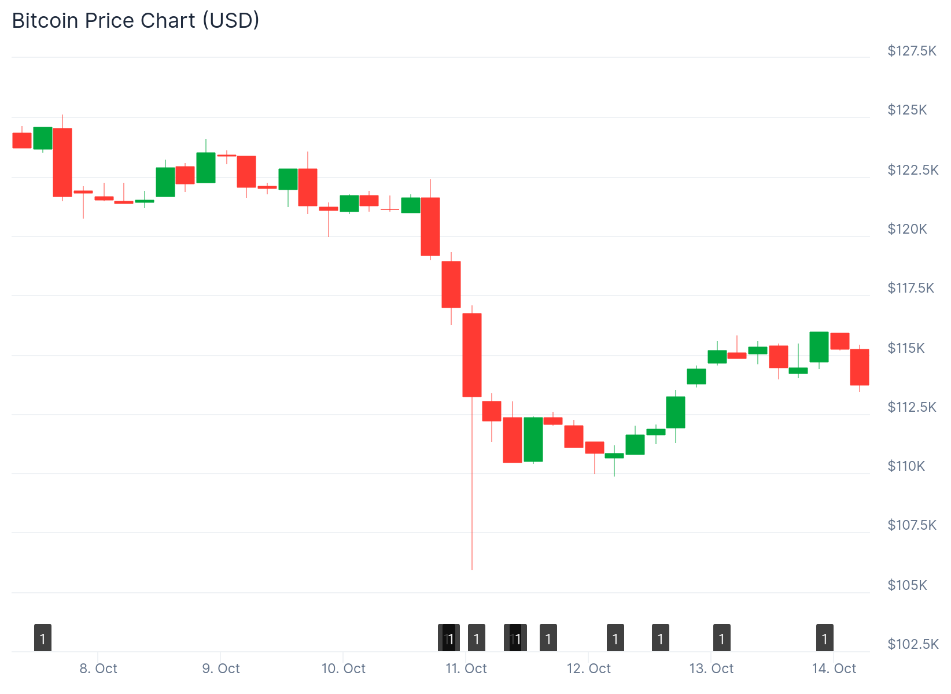Open the event marker just right of 12. Oct

pyautogui.click(x=615, y=638)
